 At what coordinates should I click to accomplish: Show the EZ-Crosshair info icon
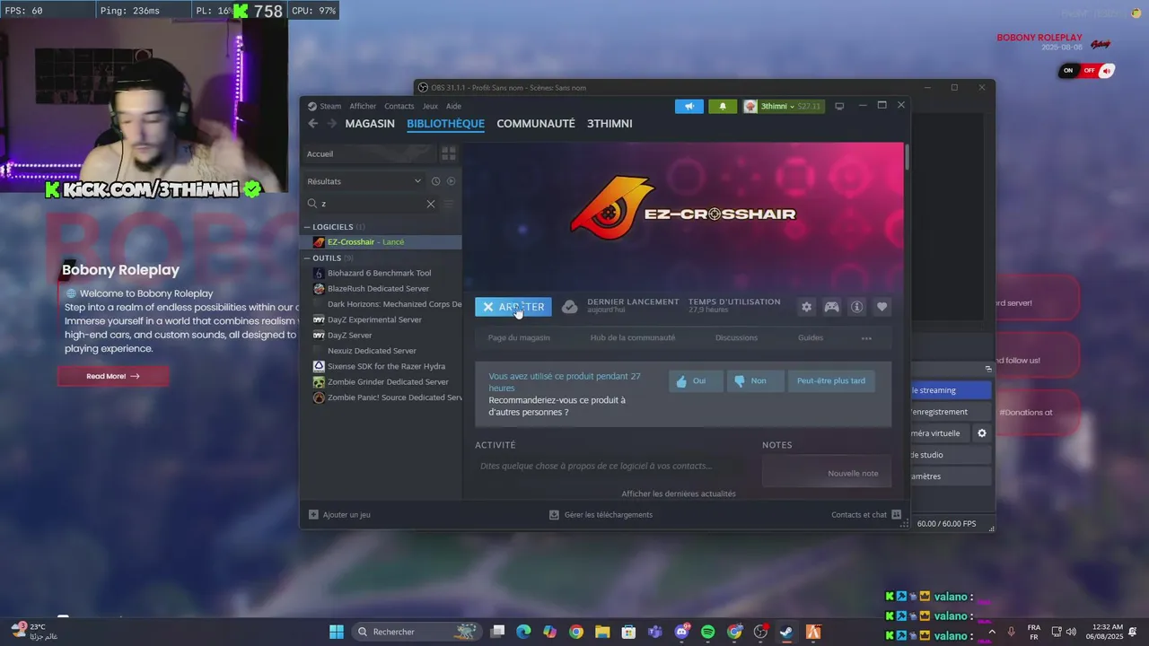[857, 307]
